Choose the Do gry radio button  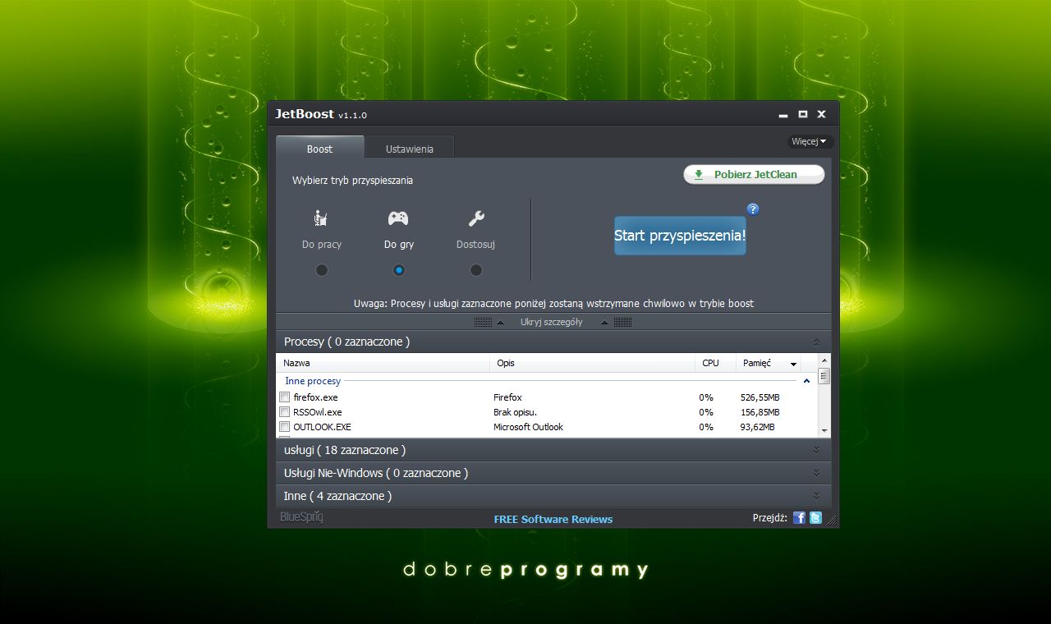click(398, 270)
